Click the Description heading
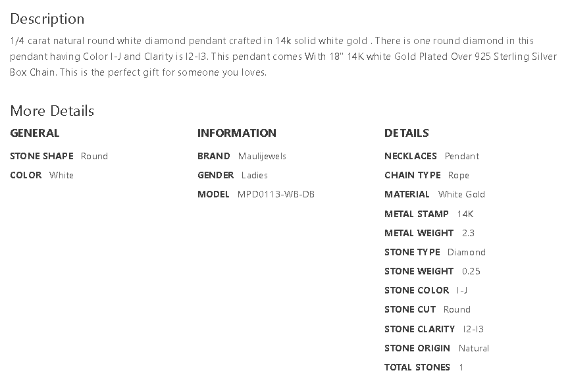 pyautogui.click(x=47, y=18)
